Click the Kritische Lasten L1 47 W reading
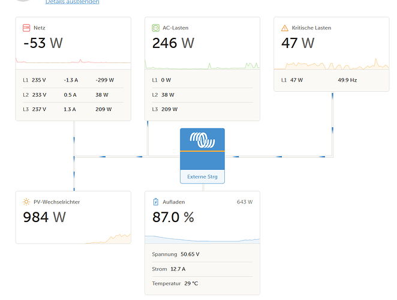This screenshot has width=397, height=300. pos(296,80)
